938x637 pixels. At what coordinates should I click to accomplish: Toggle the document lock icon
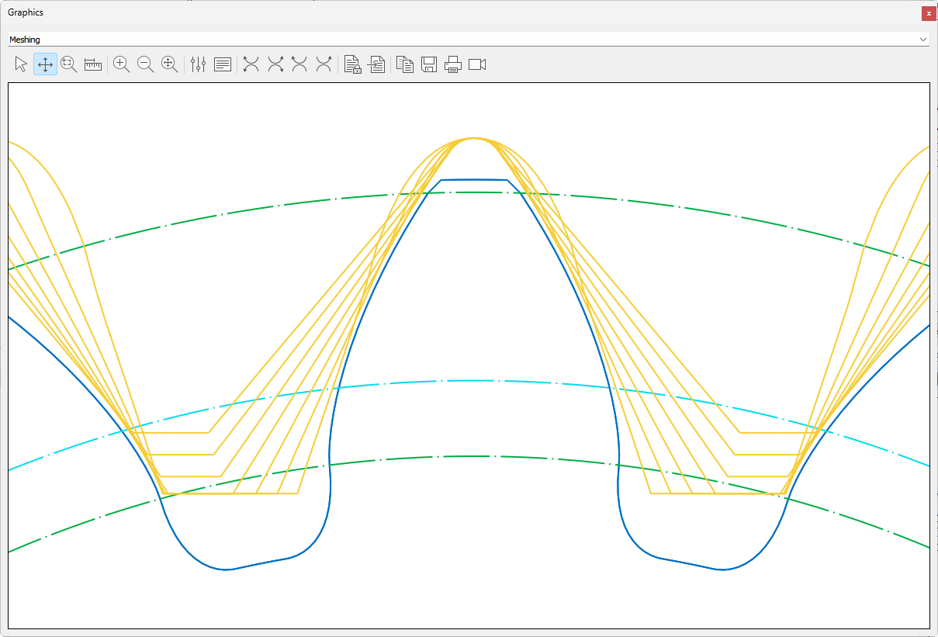[352, 64]
